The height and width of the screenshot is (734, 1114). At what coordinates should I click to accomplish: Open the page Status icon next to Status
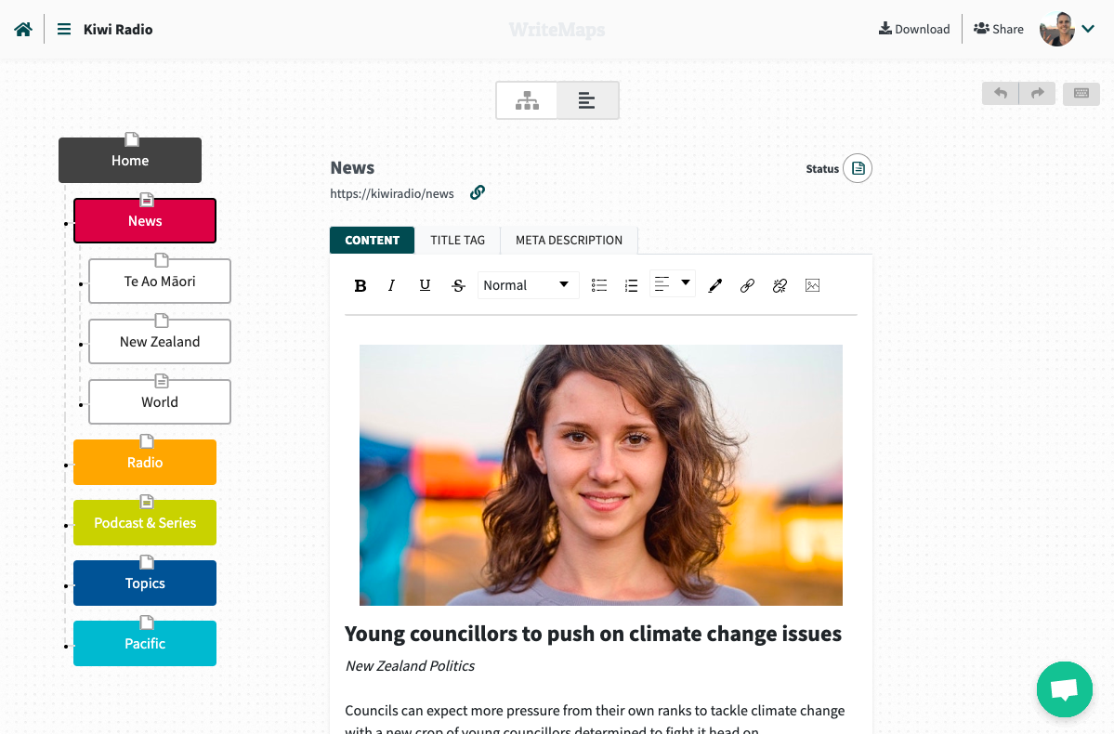pyautogui.click(x=858, y=168)
